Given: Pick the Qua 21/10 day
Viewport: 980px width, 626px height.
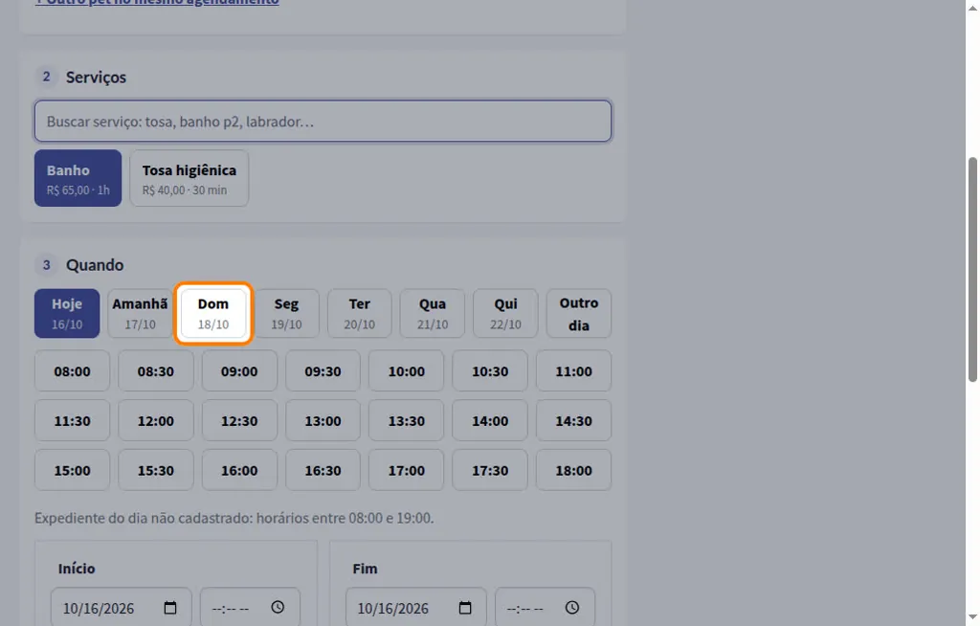Looking at the screenshot, I should [433, 313].
